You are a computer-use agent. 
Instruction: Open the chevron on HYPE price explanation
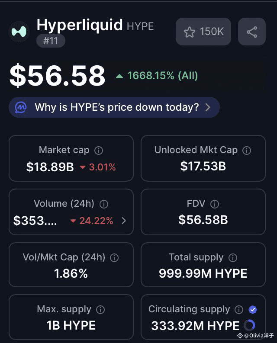(x=208, y=107)
